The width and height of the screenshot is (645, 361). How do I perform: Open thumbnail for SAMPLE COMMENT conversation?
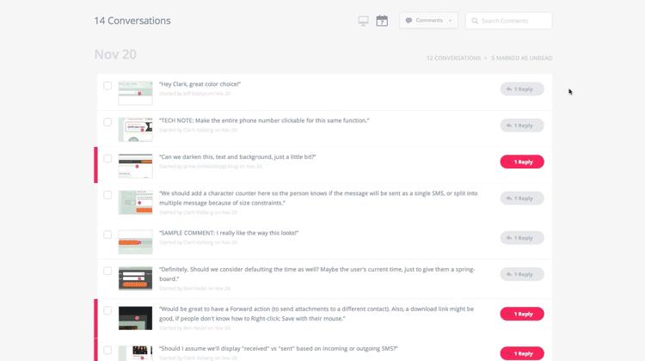click(135, 242)
